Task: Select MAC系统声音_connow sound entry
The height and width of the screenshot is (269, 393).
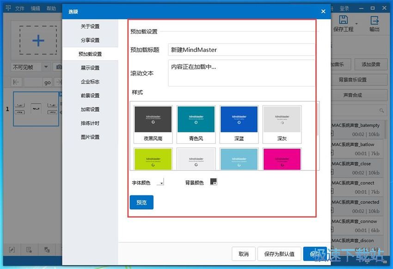Action: click(356, 225)
